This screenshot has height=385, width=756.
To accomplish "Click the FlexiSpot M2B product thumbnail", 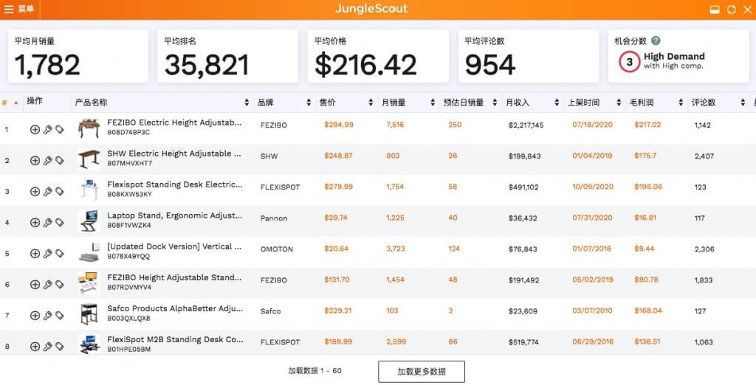I will pyautogui.click(x=89, y=344).
